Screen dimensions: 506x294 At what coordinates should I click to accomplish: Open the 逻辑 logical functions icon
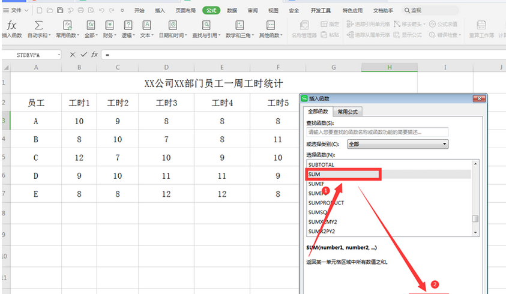tap(128, 25)
